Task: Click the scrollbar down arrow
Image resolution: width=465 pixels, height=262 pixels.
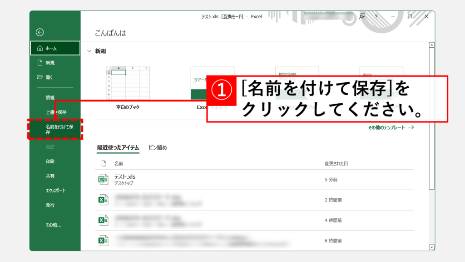Action: 431,247
